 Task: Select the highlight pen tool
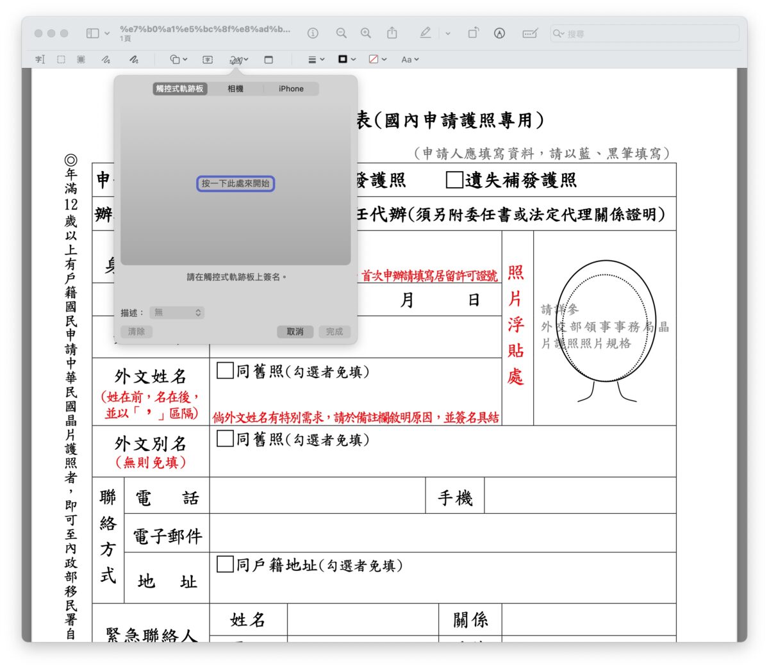point(426,33)
